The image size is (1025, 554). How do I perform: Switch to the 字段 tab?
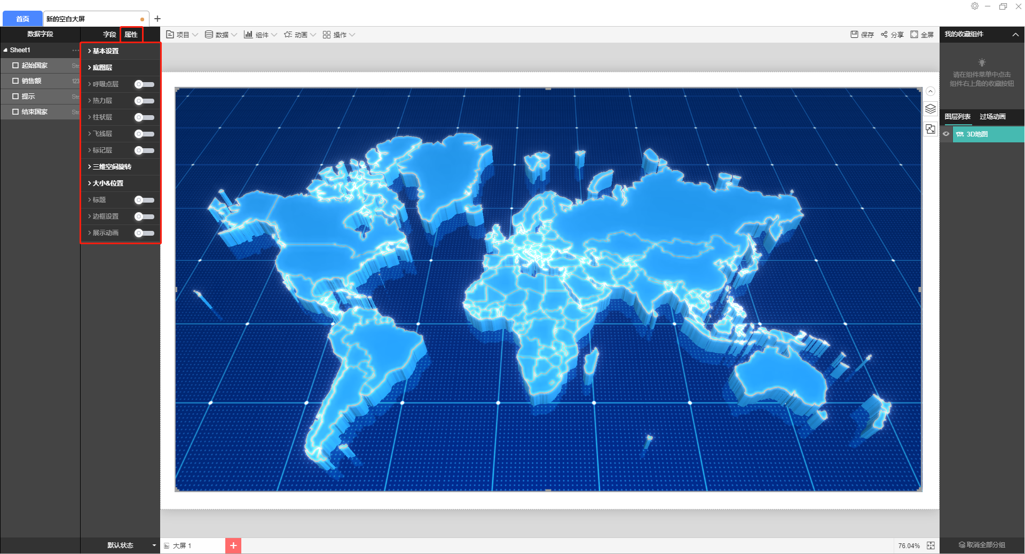click(109, 35)
